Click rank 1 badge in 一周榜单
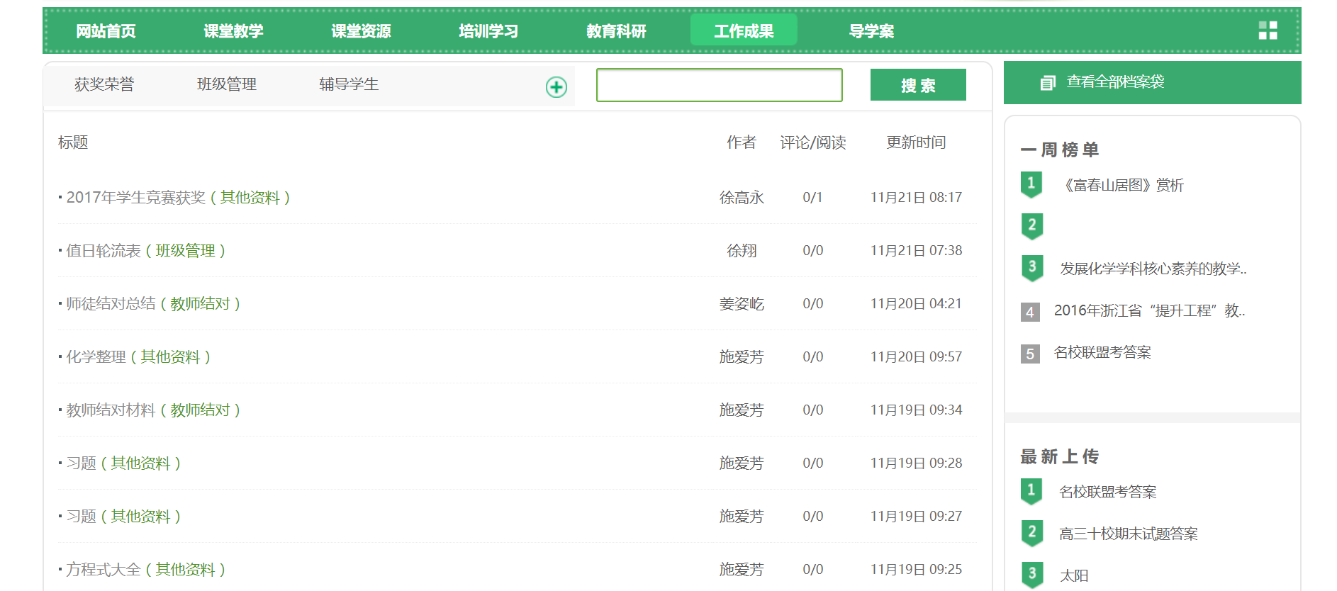1337x591 pixels. [x=1031, y=184]
